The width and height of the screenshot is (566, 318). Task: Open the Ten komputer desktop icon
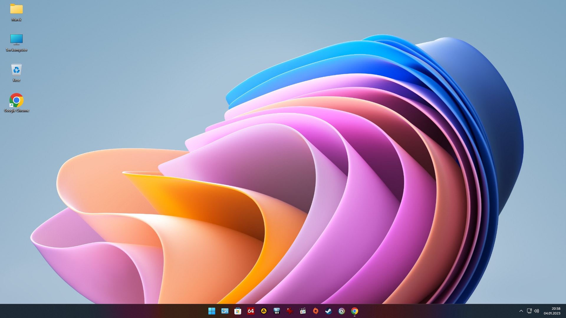(x=17, y=42)
